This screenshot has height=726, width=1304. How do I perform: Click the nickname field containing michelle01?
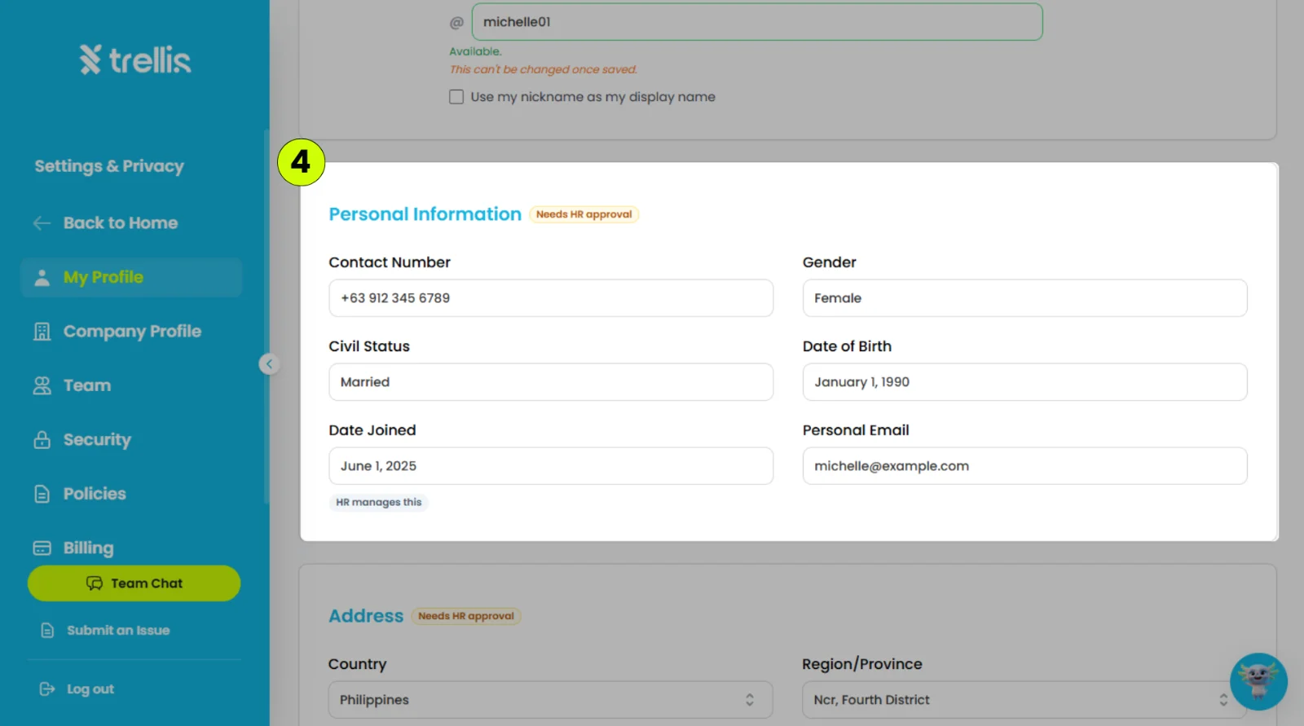click(757, 22)
